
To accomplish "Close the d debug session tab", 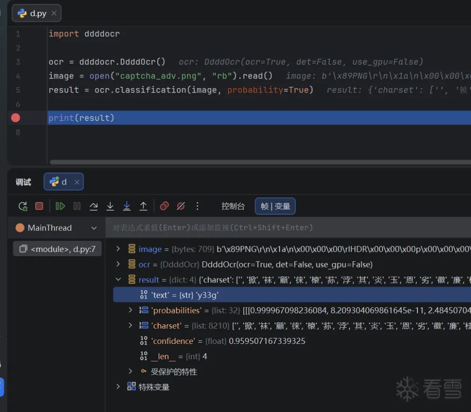I will pyautogui.click(x=77, y=182).
